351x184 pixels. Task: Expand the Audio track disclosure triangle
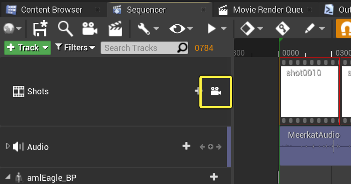coord(7,146)
